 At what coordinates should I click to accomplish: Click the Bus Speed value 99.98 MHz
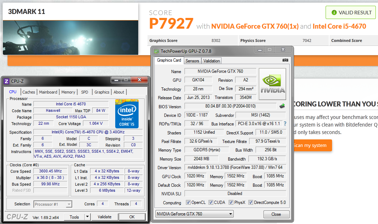coord(50,184)
